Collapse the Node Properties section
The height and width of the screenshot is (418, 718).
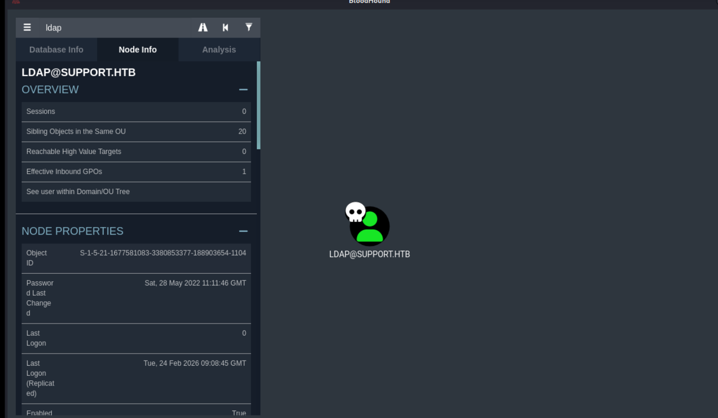click(243, 232)
